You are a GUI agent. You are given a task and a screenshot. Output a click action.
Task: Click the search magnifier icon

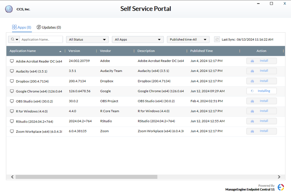pos(13,39)
